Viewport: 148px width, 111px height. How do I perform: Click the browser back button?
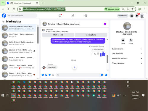(3, 9)
